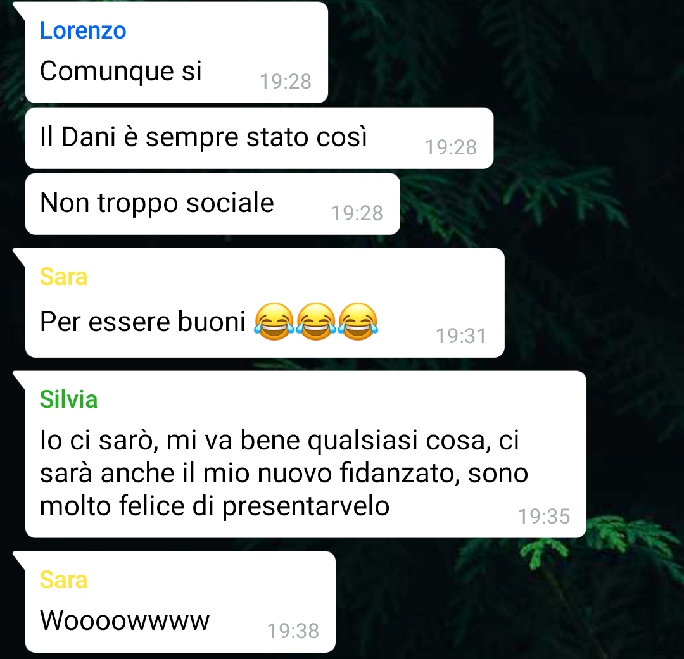The width and height of the screenshot is (684, 659).
Task: Tap Lorenzo's sender name
Action: [83, 30]
